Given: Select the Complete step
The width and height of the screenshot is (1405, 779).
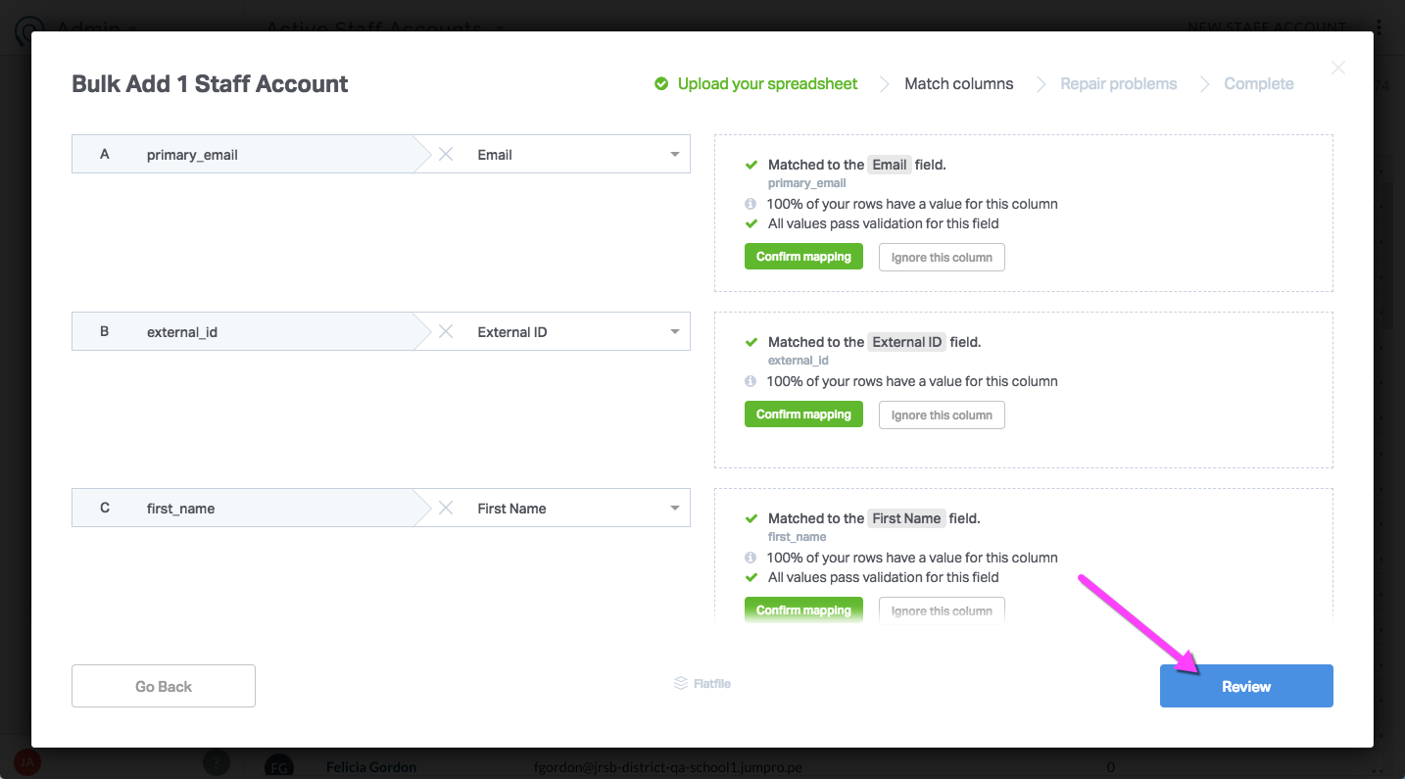Looking at the screenshot, I should [1259, 84].
